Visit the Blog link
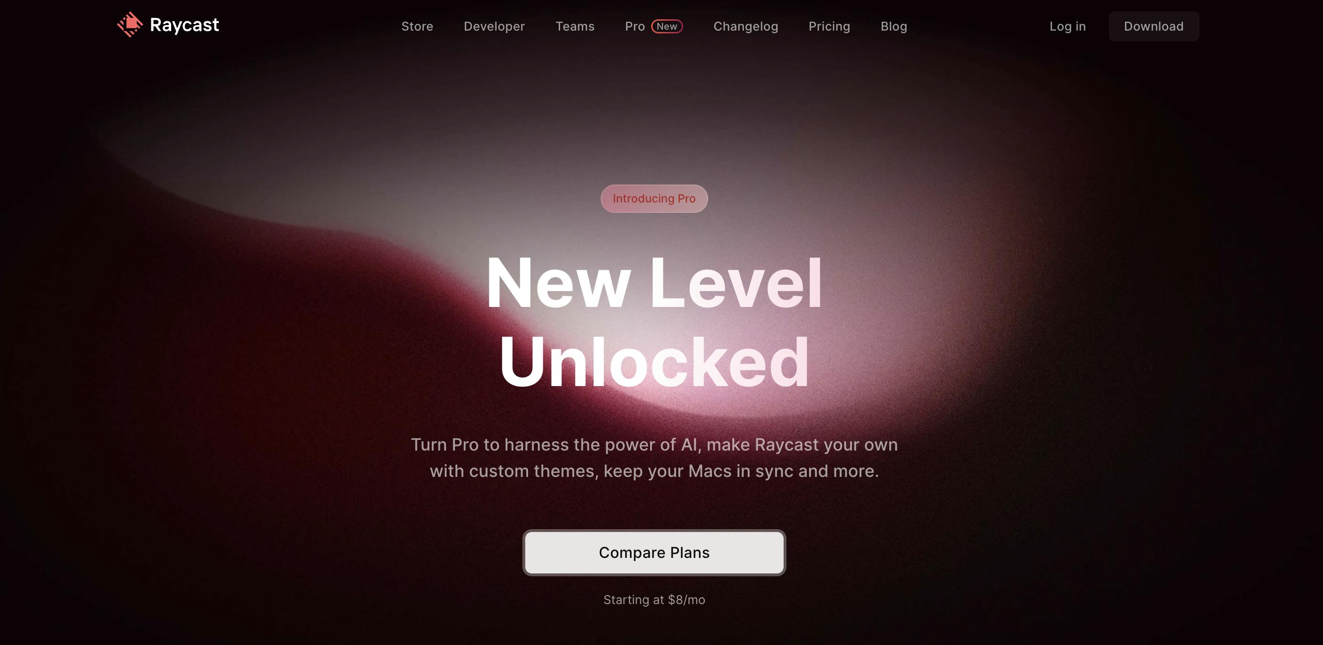 pos(893,26)
